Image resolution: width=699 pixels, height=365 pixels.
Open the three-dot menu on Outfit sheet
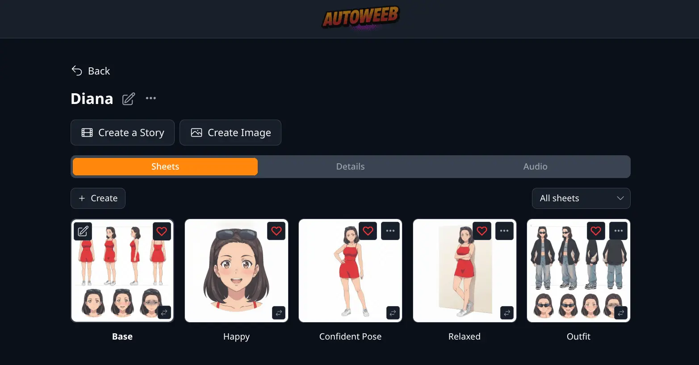point(619,231)
